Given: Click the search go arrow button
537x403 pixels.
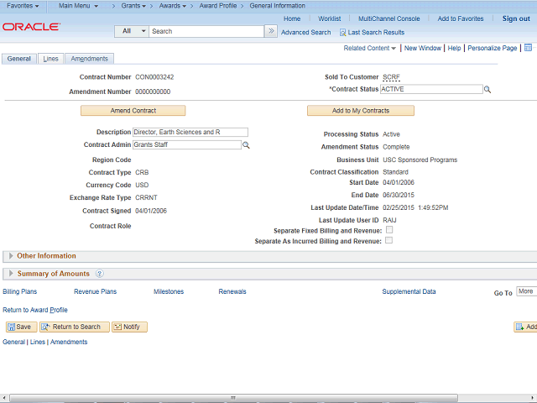Looking at the screenshot, I should (270, 31).
